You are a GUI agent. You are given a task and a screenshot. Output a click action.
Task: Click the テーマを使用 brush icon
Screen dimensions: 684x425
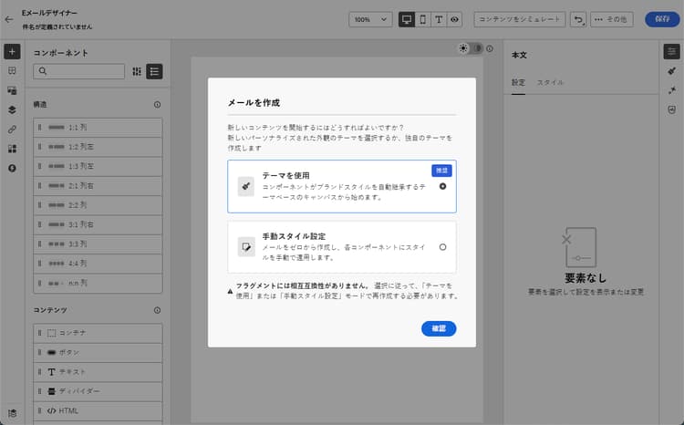point(246,186)
